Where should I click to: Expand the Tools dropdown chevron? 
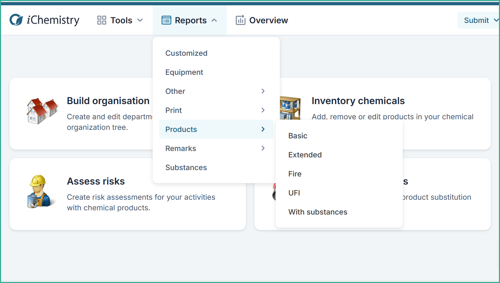(x=140, y=20)
